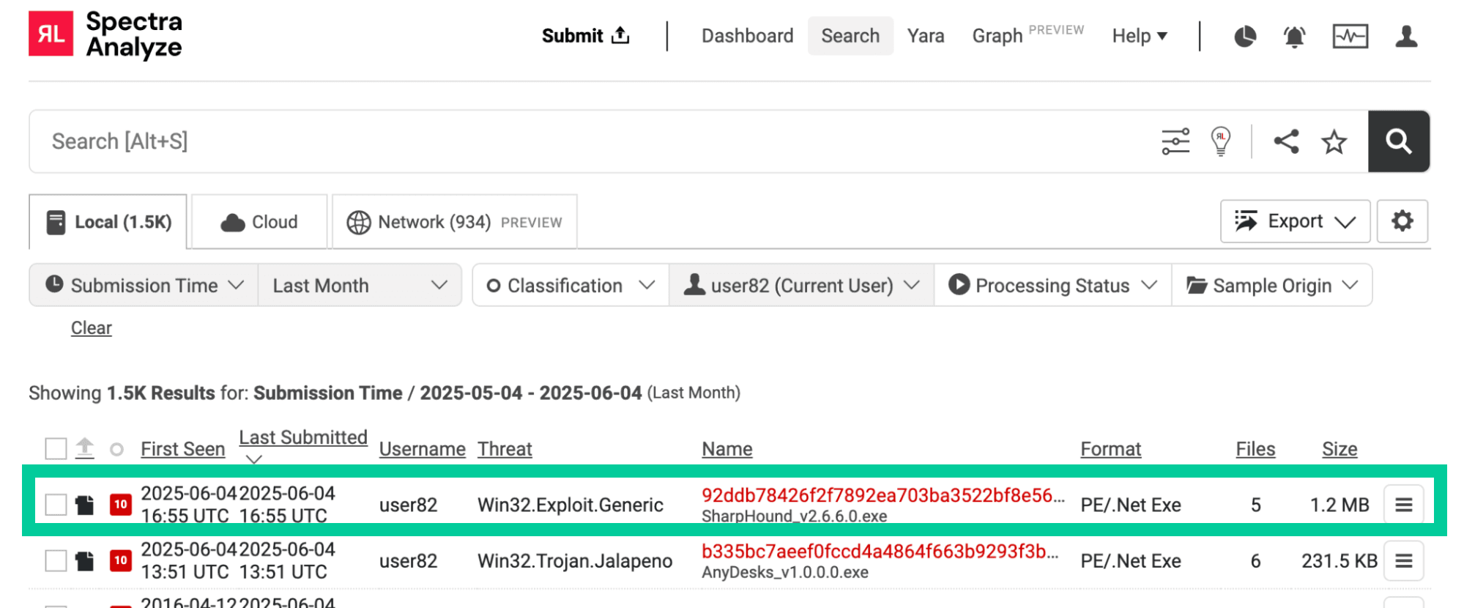The height and width of the screenshot is (608, 1464).
Task: Switch to the Cloud tab
Action: coord(259,222)
